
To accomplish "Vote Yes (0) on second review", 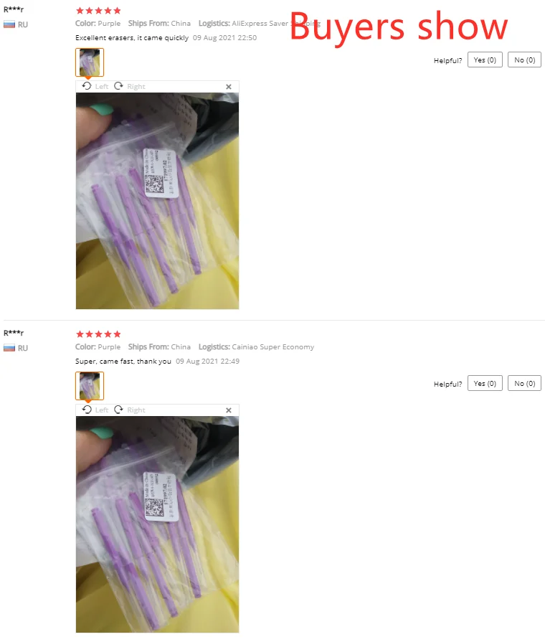I will click(x=485, y=383).
